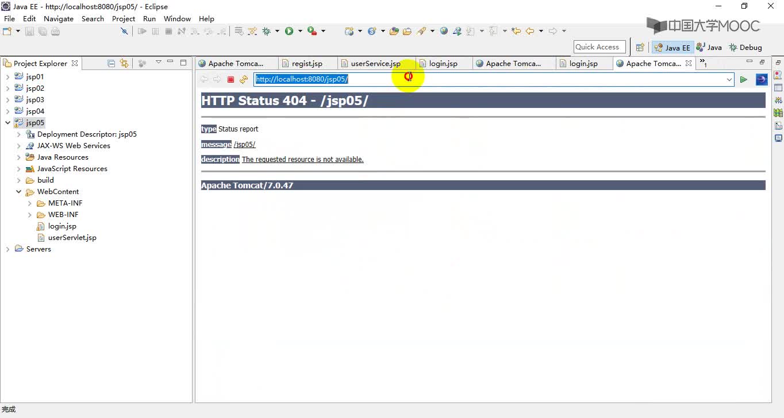
Task: Click the Skip All Breakpoints icon
Action: point(124,31)
